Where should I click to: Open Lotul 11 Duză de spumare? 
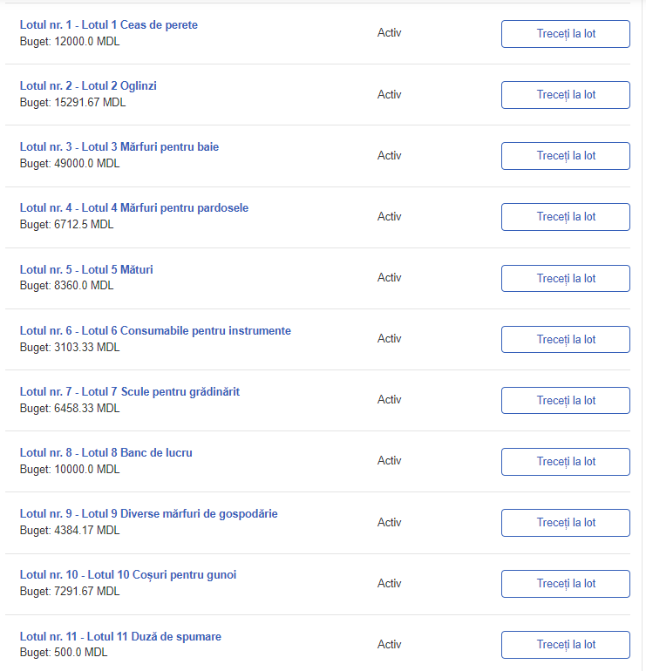[120, 636]
